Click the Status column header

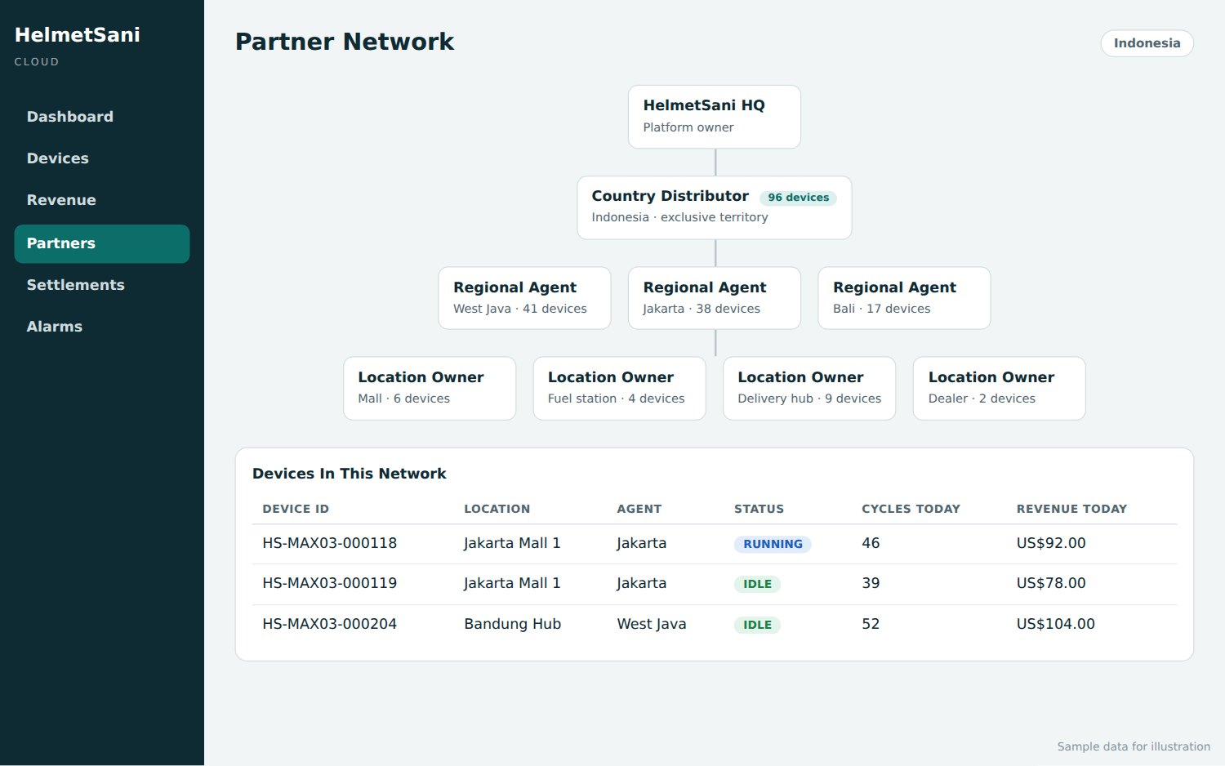pos(759,509)
